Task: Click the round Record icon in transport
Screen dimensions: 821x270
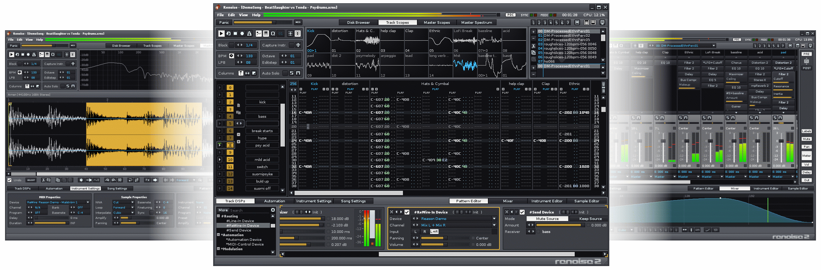Action: [242, 33]
